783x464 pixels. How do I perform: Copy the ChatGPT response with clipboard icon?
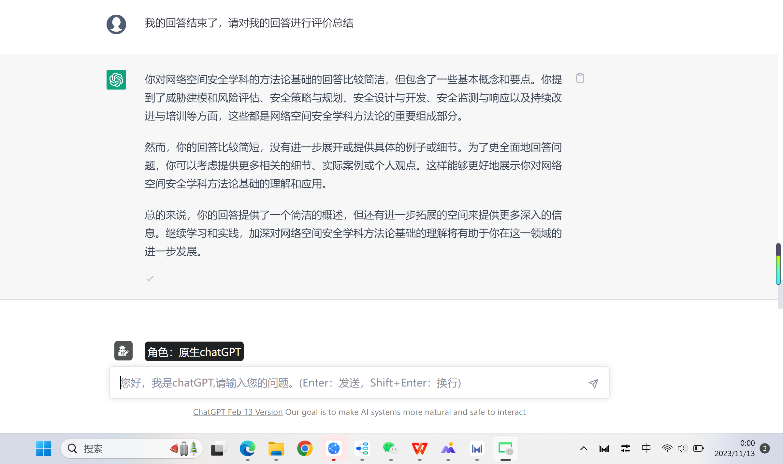[x=580, y=78]
